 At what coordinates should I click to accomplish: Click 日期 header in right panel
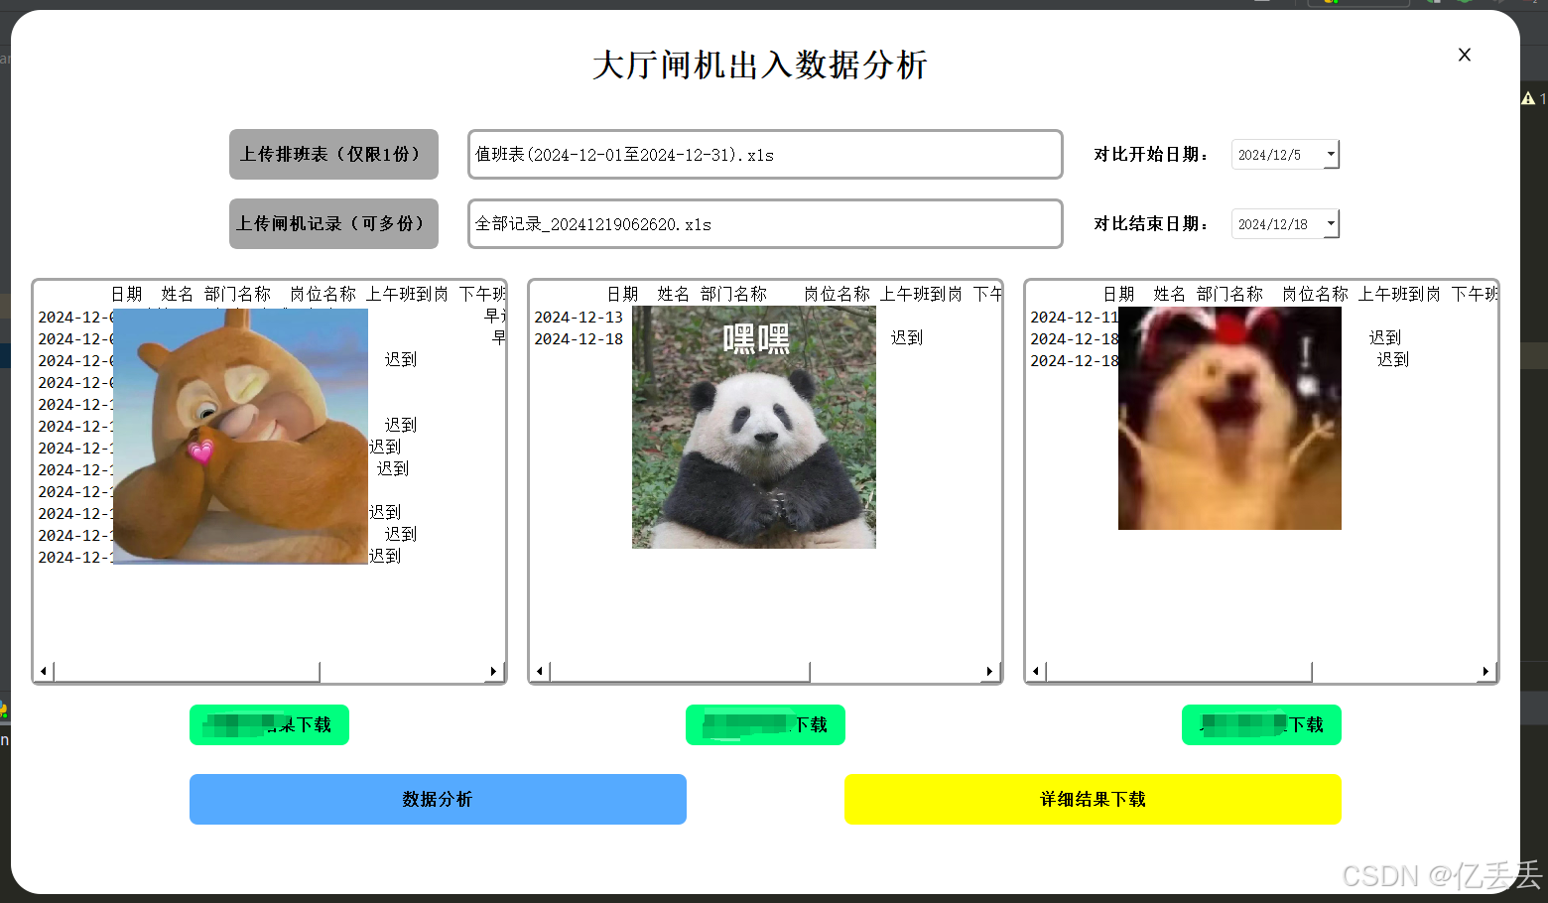[1118, 294]
